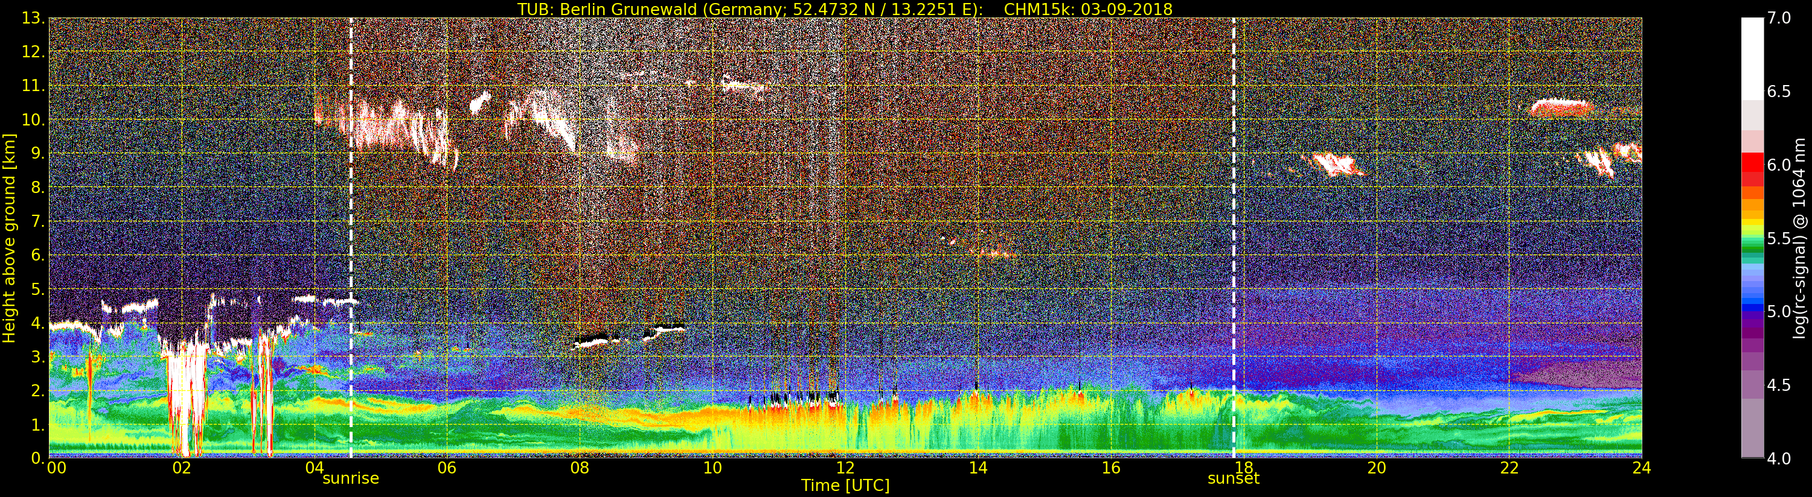Click the '7.0' colorbar label
The height and width of the screenshot is (497, 1812).
point(1779,18)
